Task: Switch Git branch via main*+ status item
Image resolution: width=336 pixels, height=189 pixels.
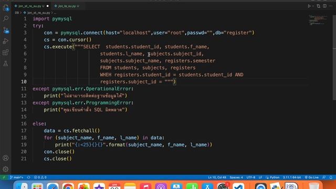Action: coord(16,177)
